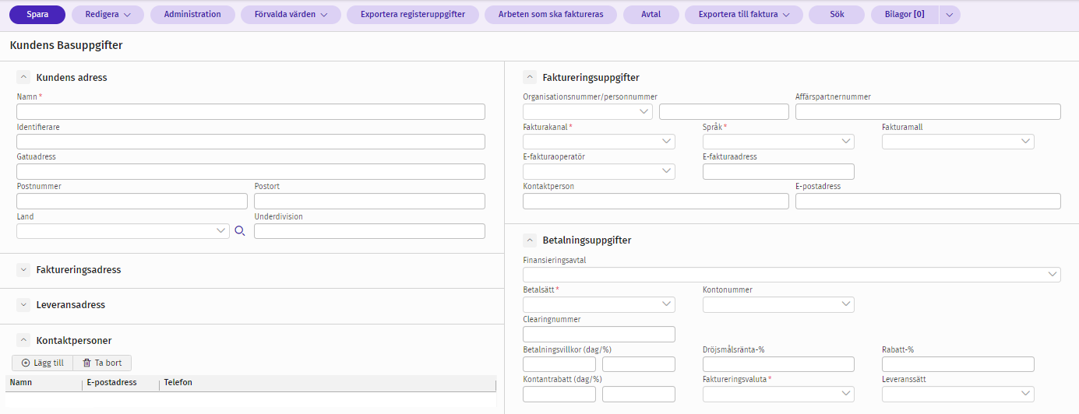This screenshot has width=1079, height=414.
Task: Expand the Faktureringsadress section
Action: click(23, 269)
